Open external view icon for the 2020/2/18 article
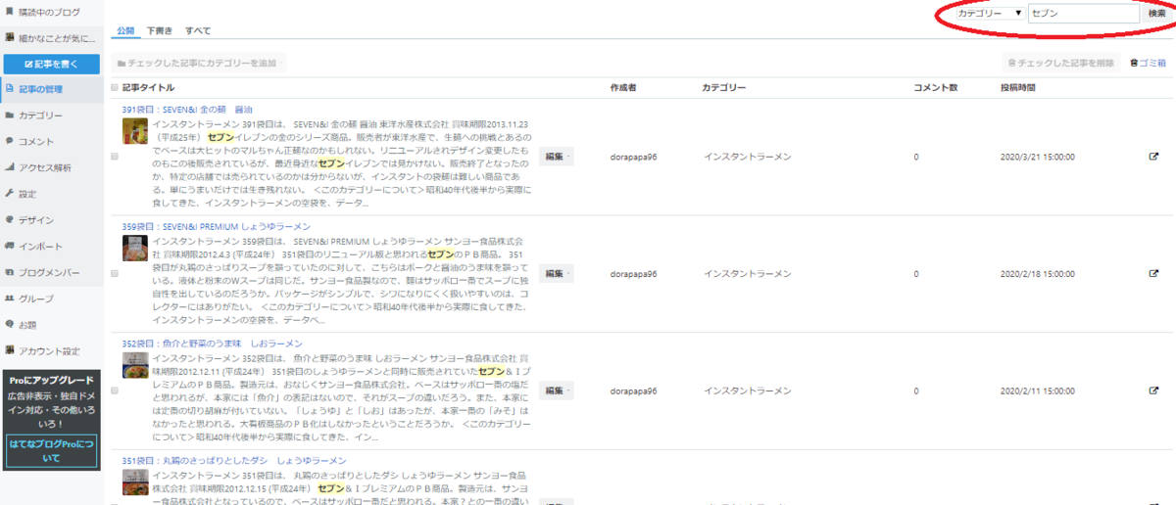Viewport: 1176px width, 505px height. coord(1153,274)
